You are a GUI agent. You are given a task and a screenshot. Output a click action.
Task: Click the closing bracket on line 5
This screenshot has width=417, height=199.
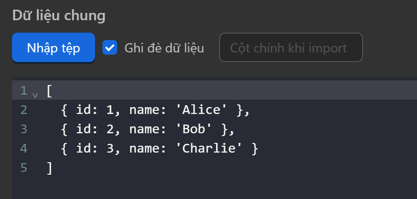[49, 168]
